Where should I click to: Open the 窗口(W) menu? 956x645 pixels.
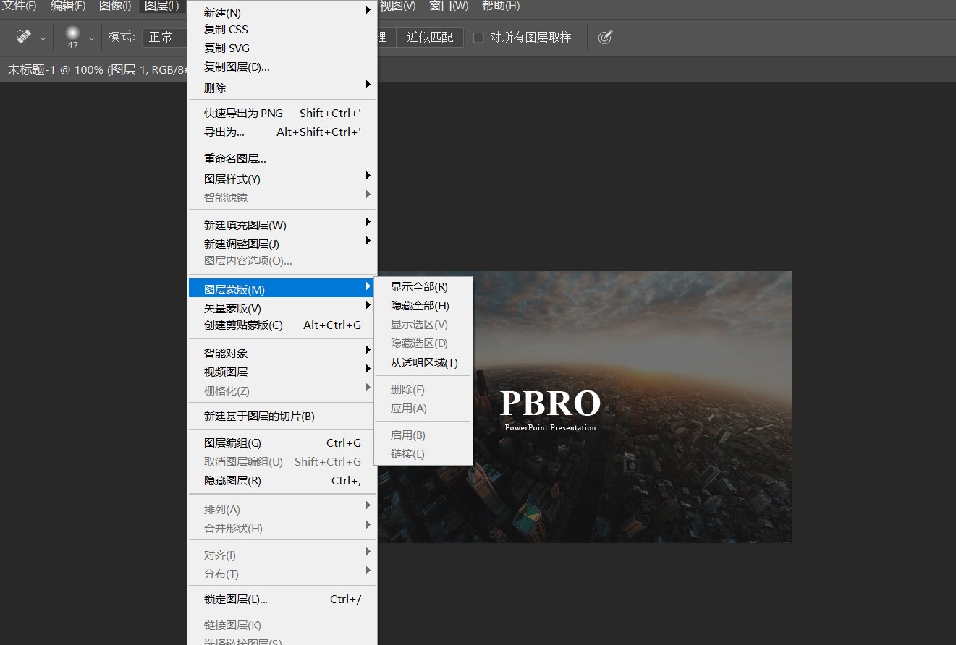click(x=449, y=6)
